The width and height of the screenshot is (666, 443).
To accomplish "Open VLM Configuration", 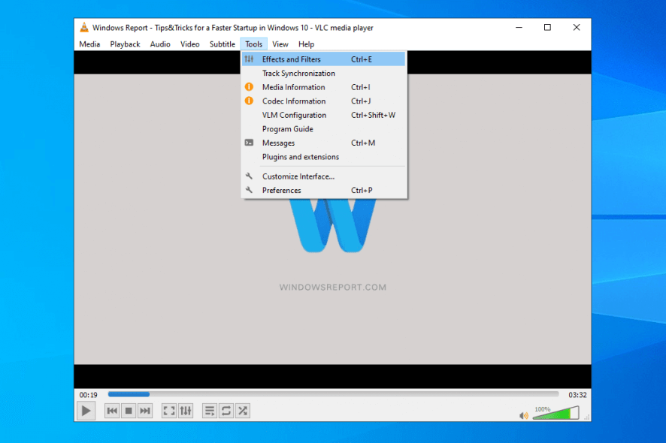I will coord(324,115).
